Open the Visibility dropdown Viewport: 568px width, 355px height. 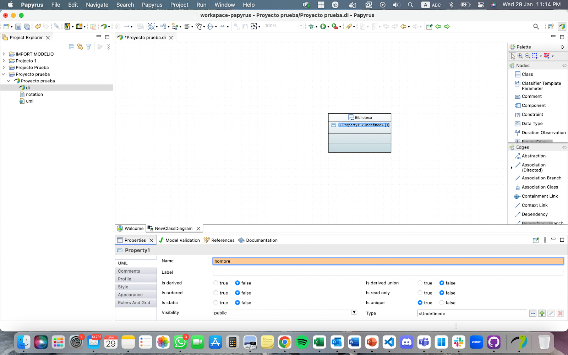pos(354,312)
